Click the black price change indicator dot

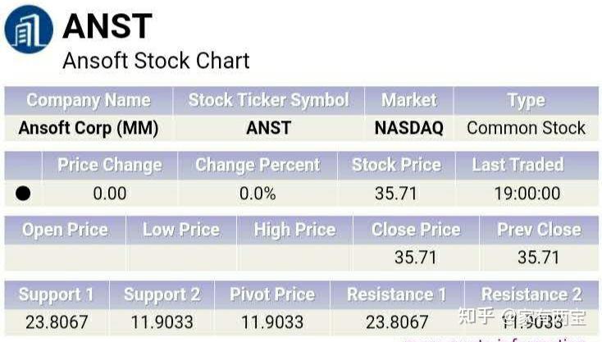tap(23, 194)
